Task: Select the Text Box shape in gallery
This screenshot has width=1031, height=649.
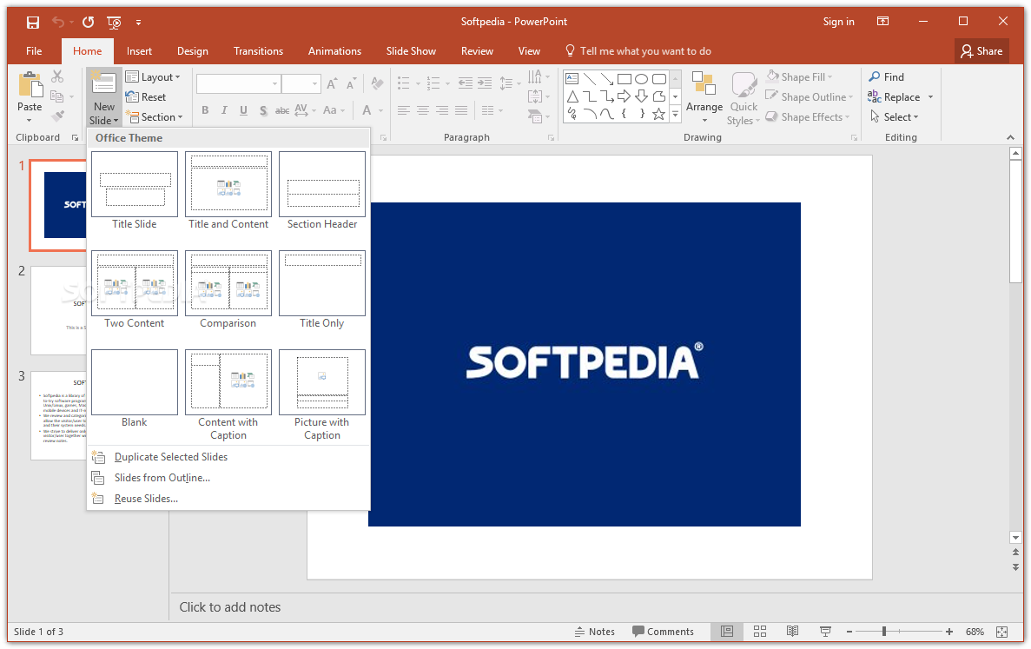Action: pyautogui.click(x=572, y=79)
